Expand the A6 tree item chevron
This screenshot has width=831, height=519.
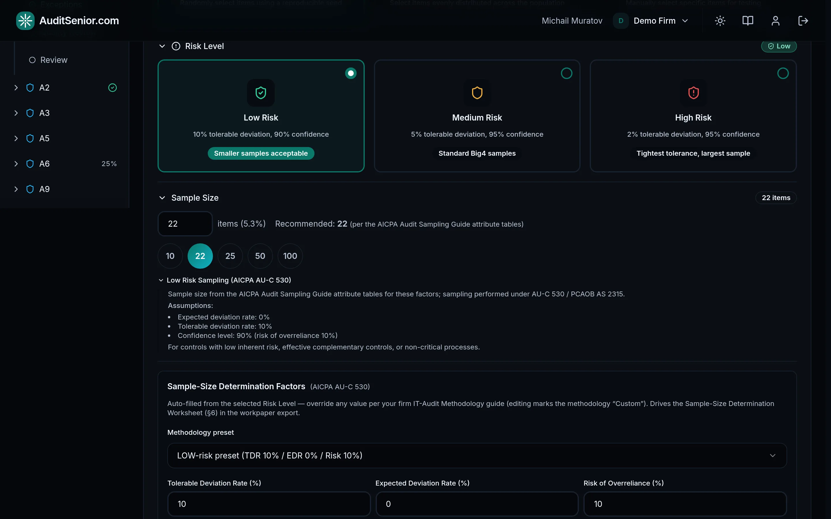tap(16, 164)
